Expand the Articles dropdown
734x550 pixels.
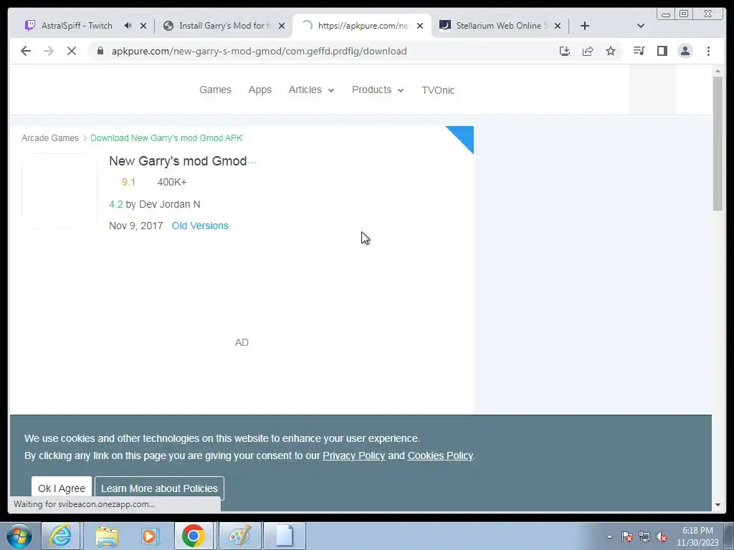coord(311,90)
